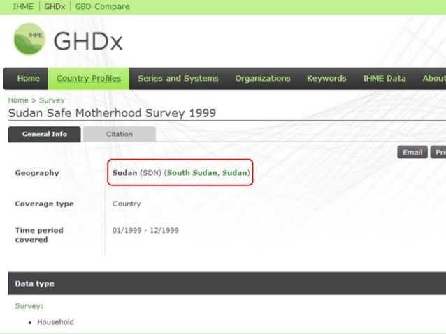Click the (SDN) country code text
Screen dimensions: 446x334
[150, 172]
